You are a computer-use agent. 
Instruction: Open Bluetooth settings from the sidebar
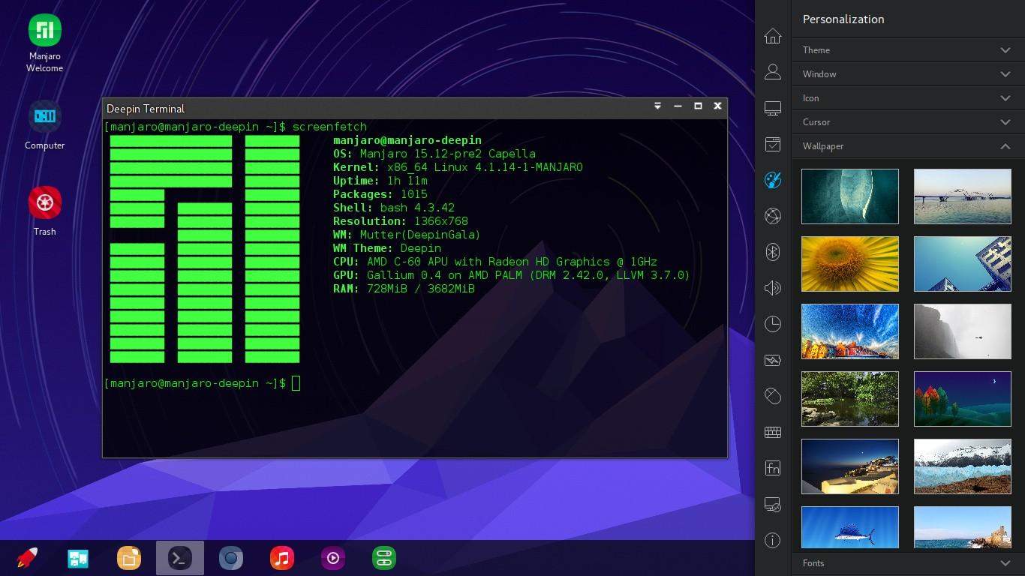772,252
